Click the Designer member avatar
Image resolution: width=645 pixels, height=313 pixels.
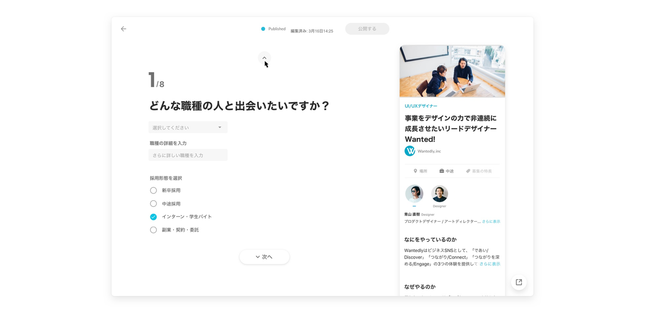[439, 194]
